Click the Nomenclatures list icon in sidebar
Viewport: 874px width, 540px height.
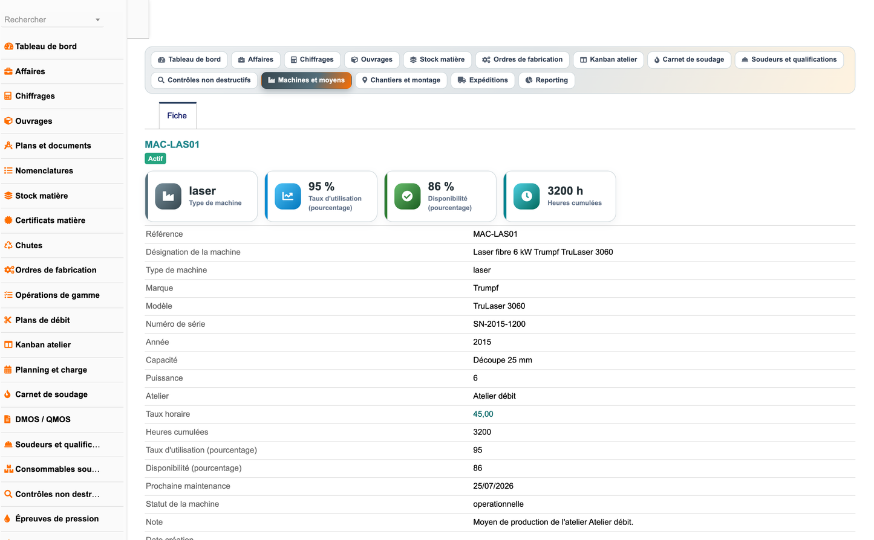coord(8,171)
